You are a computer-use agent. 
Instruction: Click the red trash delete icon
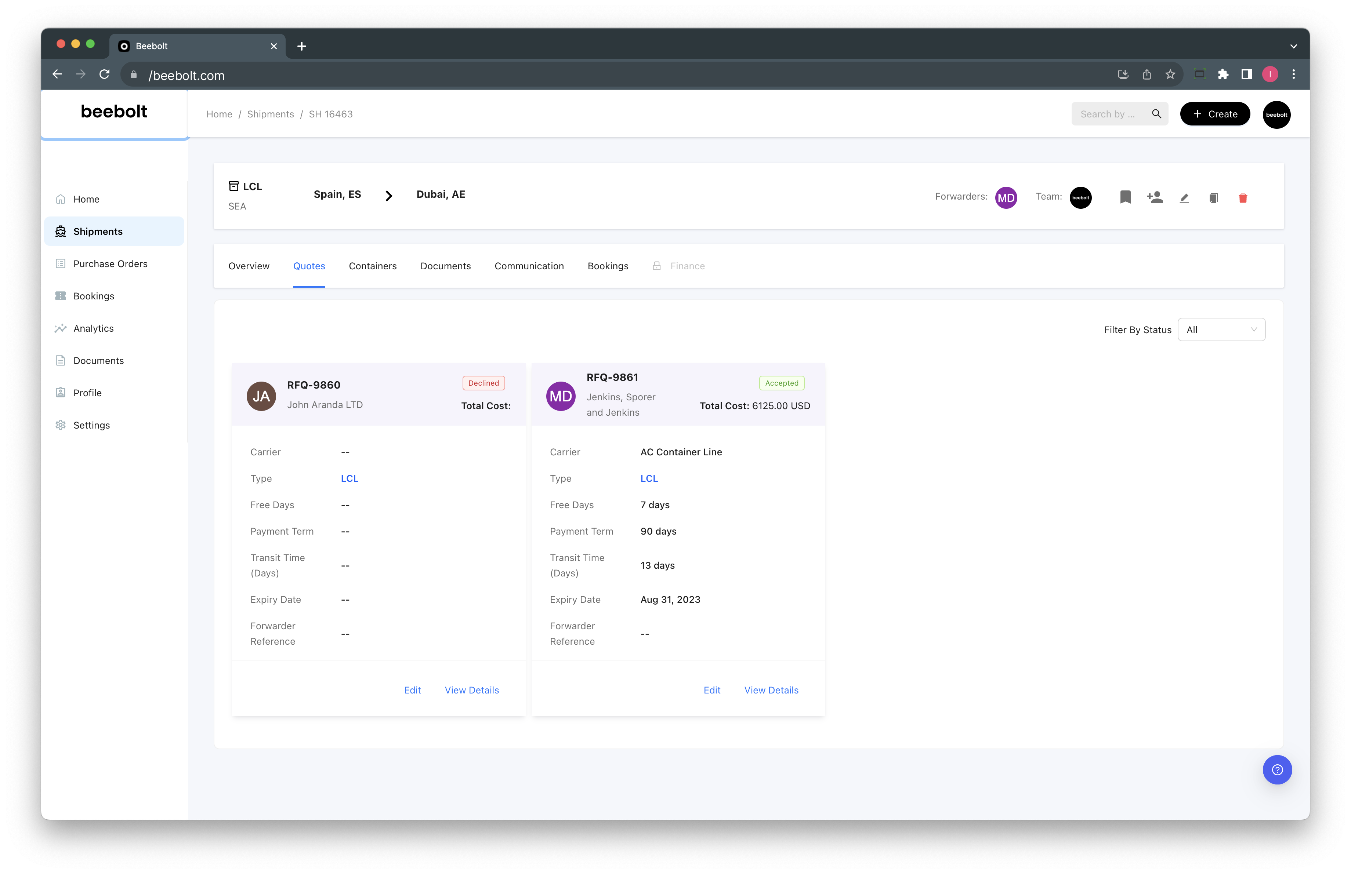(1243, 198)
